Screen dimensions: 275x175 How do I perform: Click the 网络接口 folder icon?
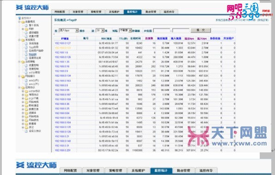click(x=23, y=76)
